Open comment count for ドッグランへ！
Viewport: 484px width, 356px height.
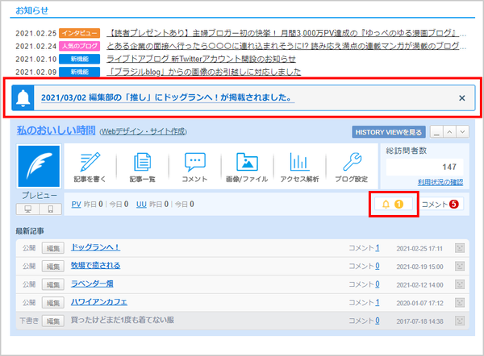pyautogui.click(x=378, y=248)
